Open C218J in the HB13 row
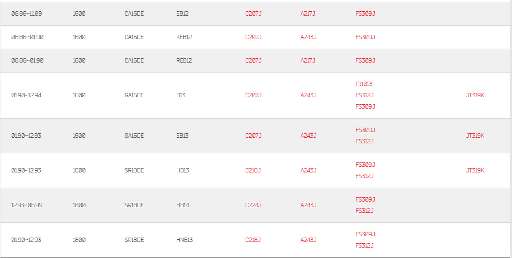The height and width of the screenshot is (258, 512). click(x=253, y=170)
